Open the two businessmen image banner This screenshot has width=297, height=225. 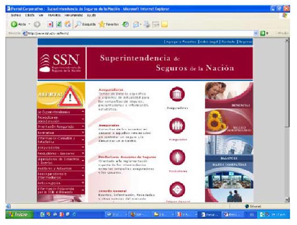tap(229, 196)
